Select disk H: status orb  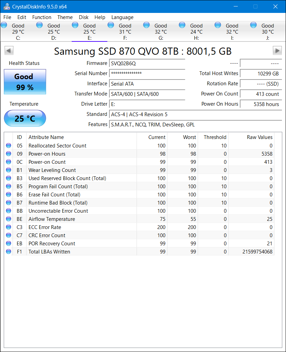point(182,25)
